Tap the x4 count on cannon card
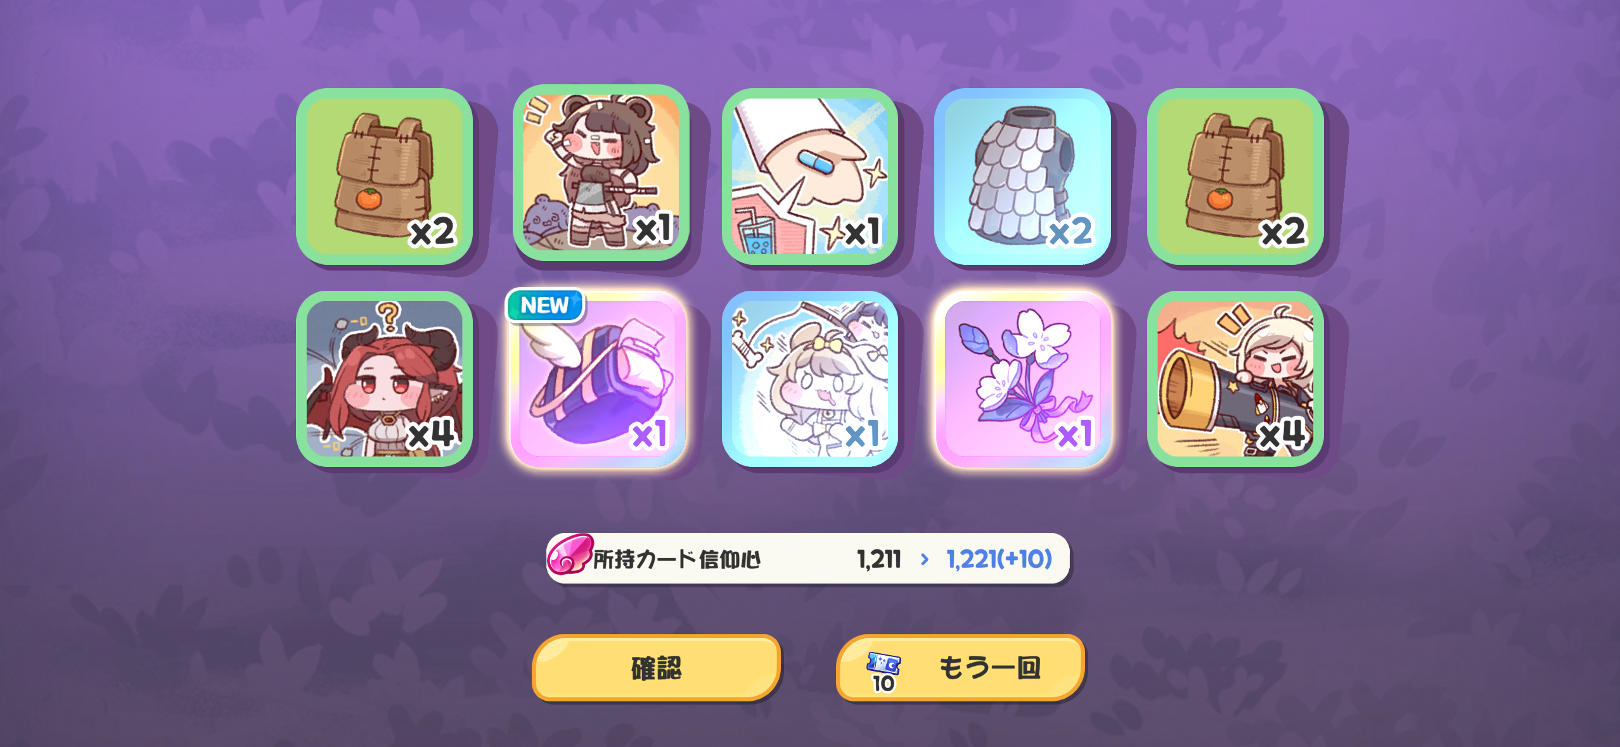 [1281, 435]
